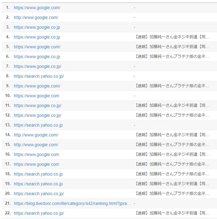
Task: Select the 金ネジキ到達 title in row 16
Action: point(172,154)
